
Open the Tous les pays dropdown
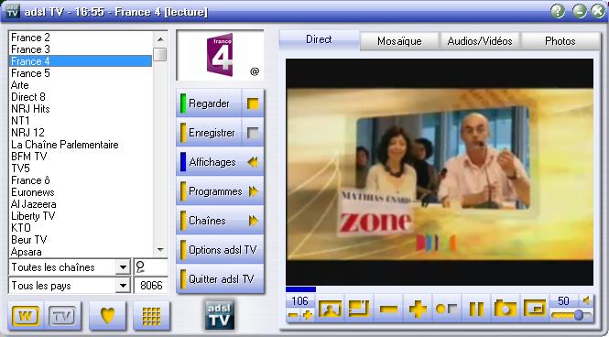[123, 286]
